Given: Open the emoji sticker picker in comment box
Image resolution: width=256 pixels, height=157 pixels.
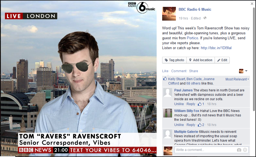Looking at the screenshot, I should (245, 150).
